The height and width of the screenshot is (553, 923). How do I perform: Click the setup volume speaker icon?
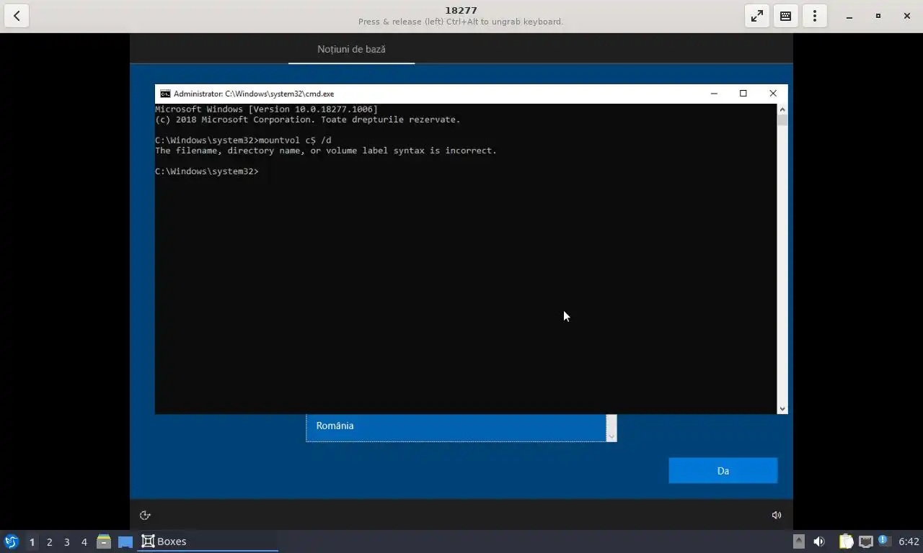click(x=777, y=515)
